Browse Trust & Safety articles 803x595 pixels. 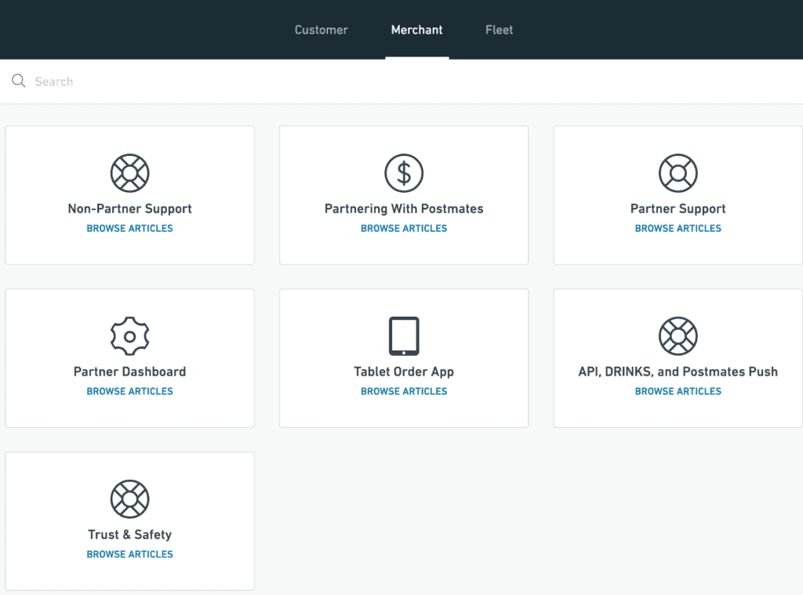coord(129,554)
